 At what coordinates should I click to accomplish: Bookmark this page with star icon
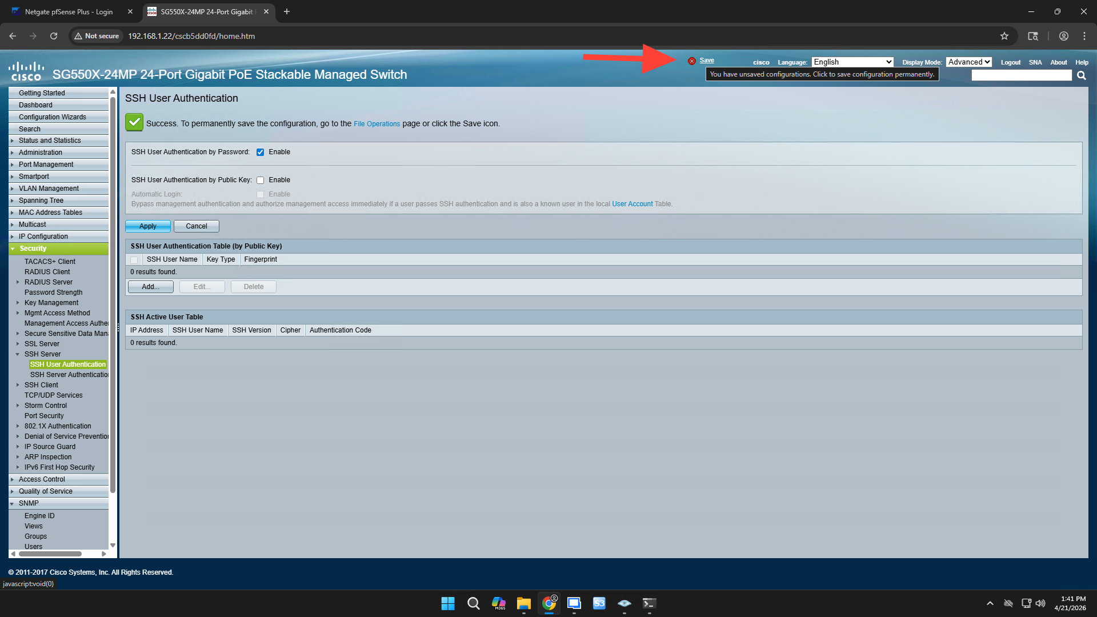click(1004, 36)
